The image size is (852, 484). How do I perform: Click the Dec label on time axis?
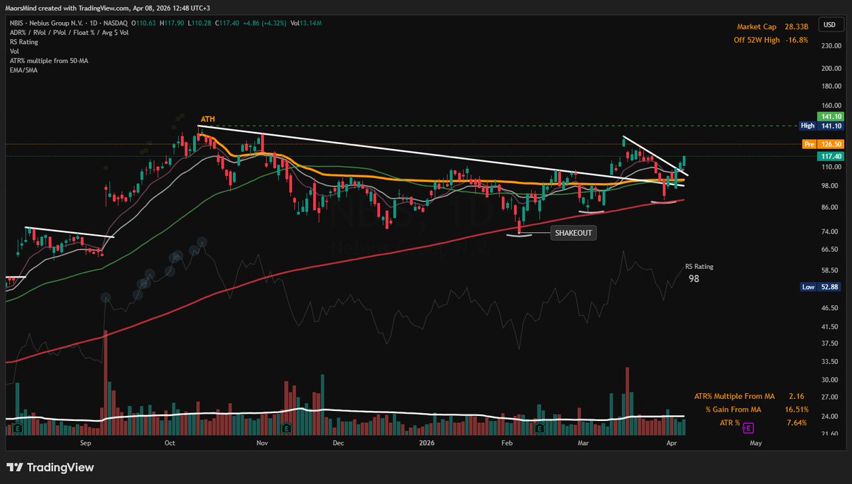338,444
